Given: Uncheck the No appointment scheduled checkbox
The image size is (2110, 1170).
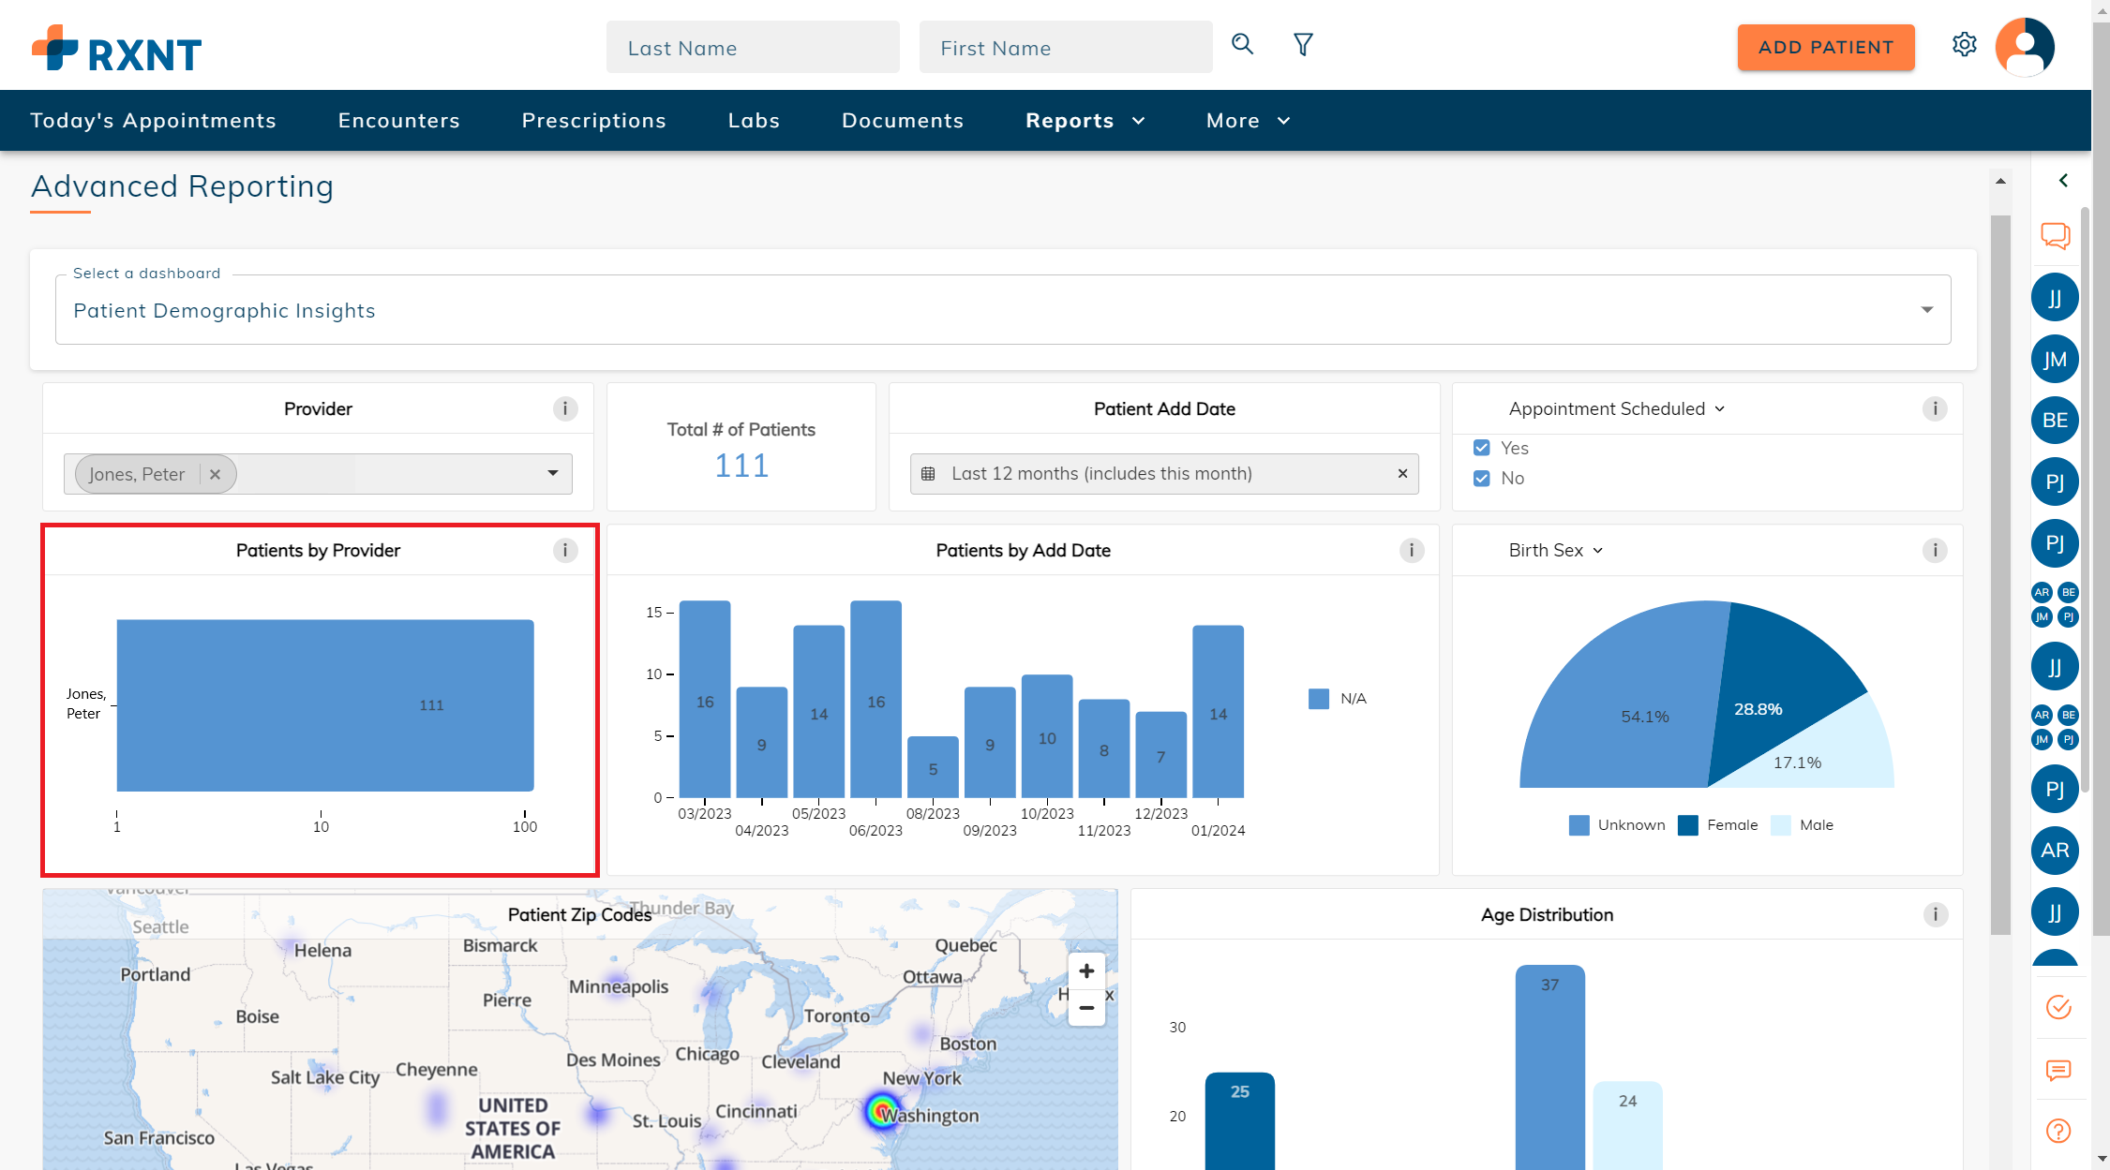Looking at the screenshot, I should point(1481,478).
